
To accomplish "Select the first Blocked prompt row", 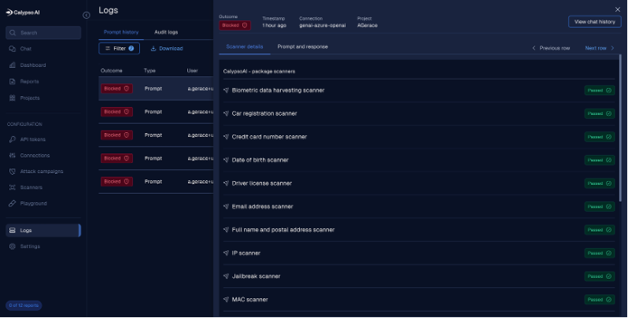I will (156, 88).
